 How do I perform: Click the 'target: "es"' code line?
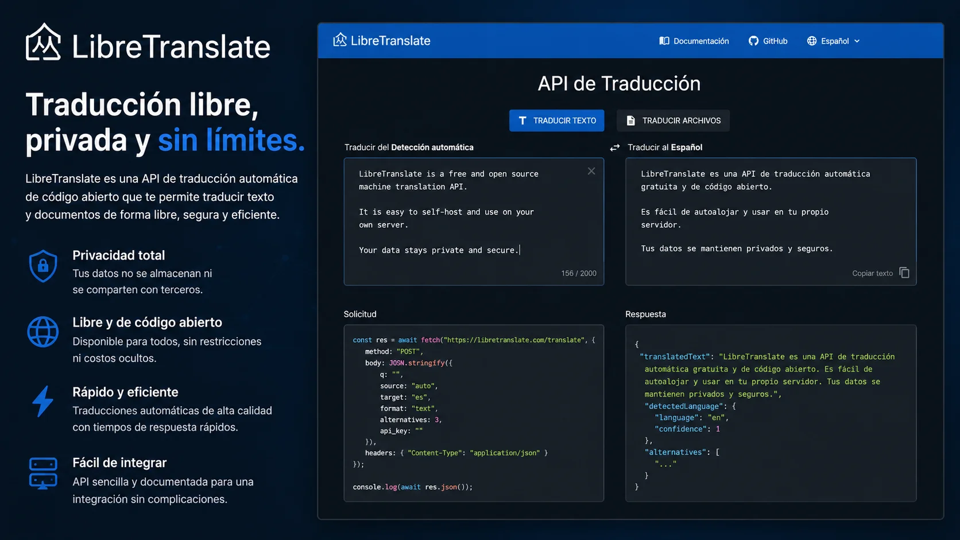(x=405, y=397)
